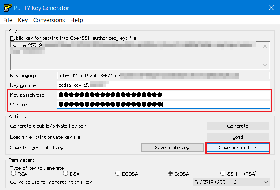Open the Key menu
Screen dimensions: 280x190
[x=22, y=20]
